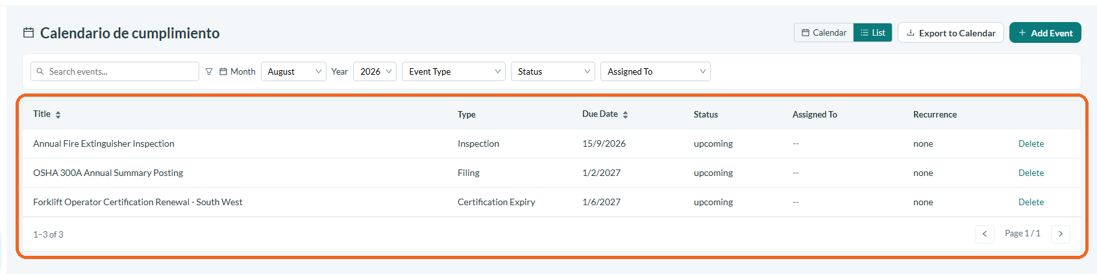
Task: Click due date 15/9/2026
Action: tap(604, 143)
